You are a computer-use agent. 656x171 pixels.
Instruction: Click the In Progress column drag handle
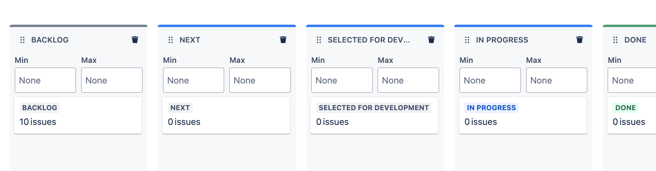[467, 40]
